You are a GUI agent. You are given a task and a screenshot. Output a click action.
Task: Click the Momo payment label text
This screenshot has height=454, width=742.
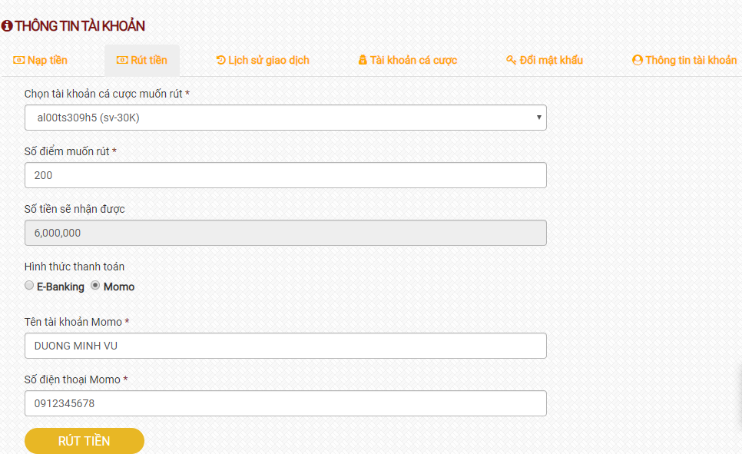click(x=119, y=287)
